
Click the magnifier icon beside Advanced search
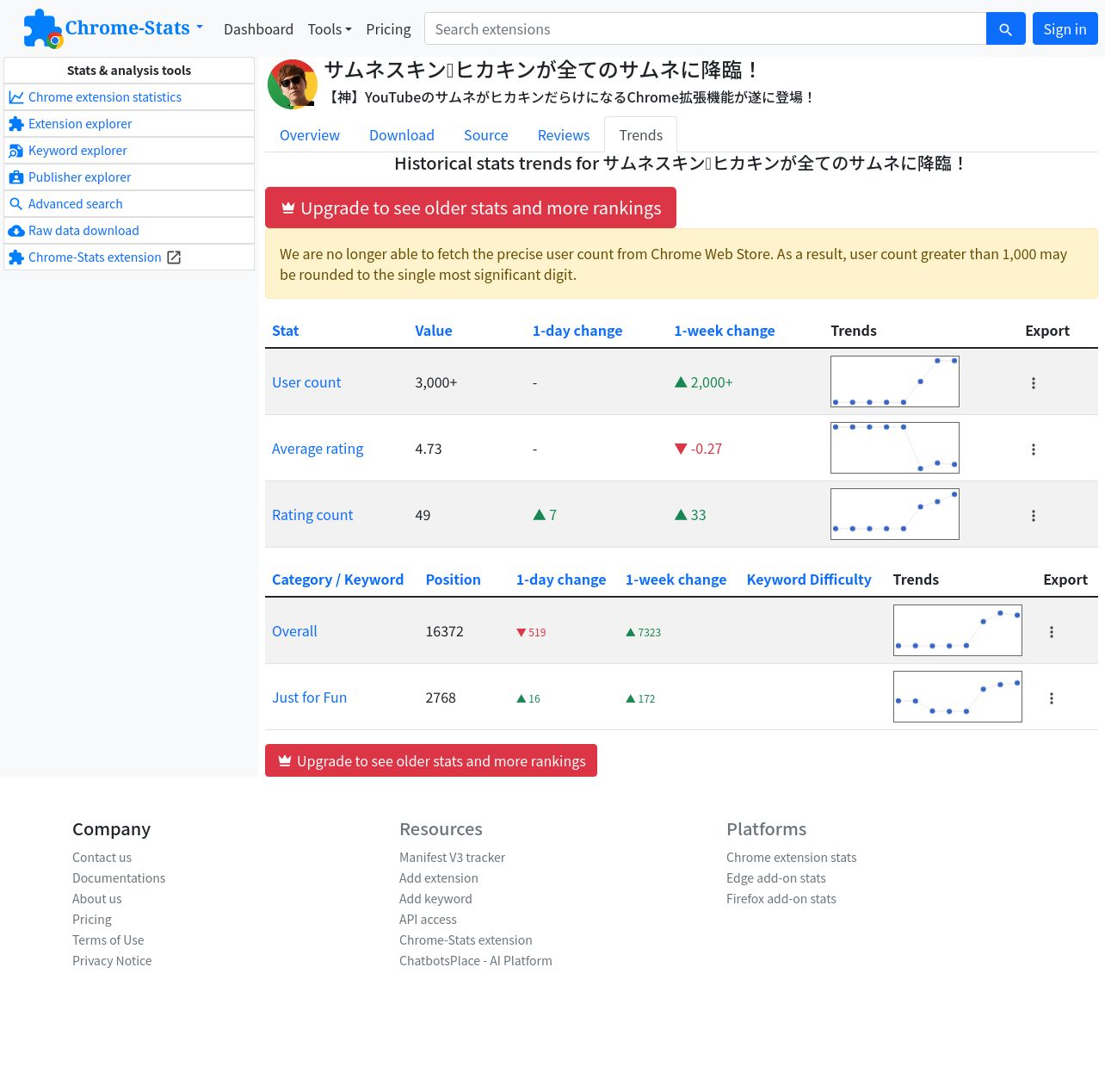(x=16, y=204)
